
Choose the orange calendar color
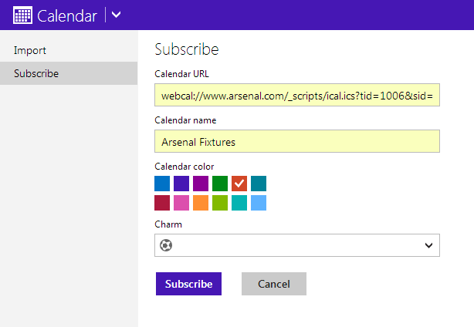pos(201,203)
